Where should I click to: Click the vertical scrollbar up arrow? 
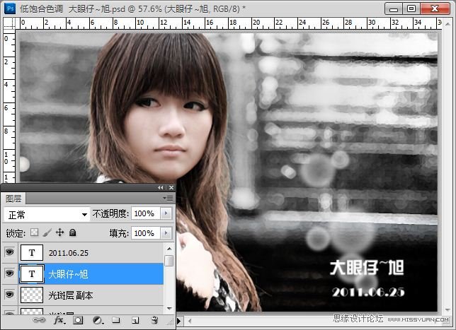coord(448,25)
